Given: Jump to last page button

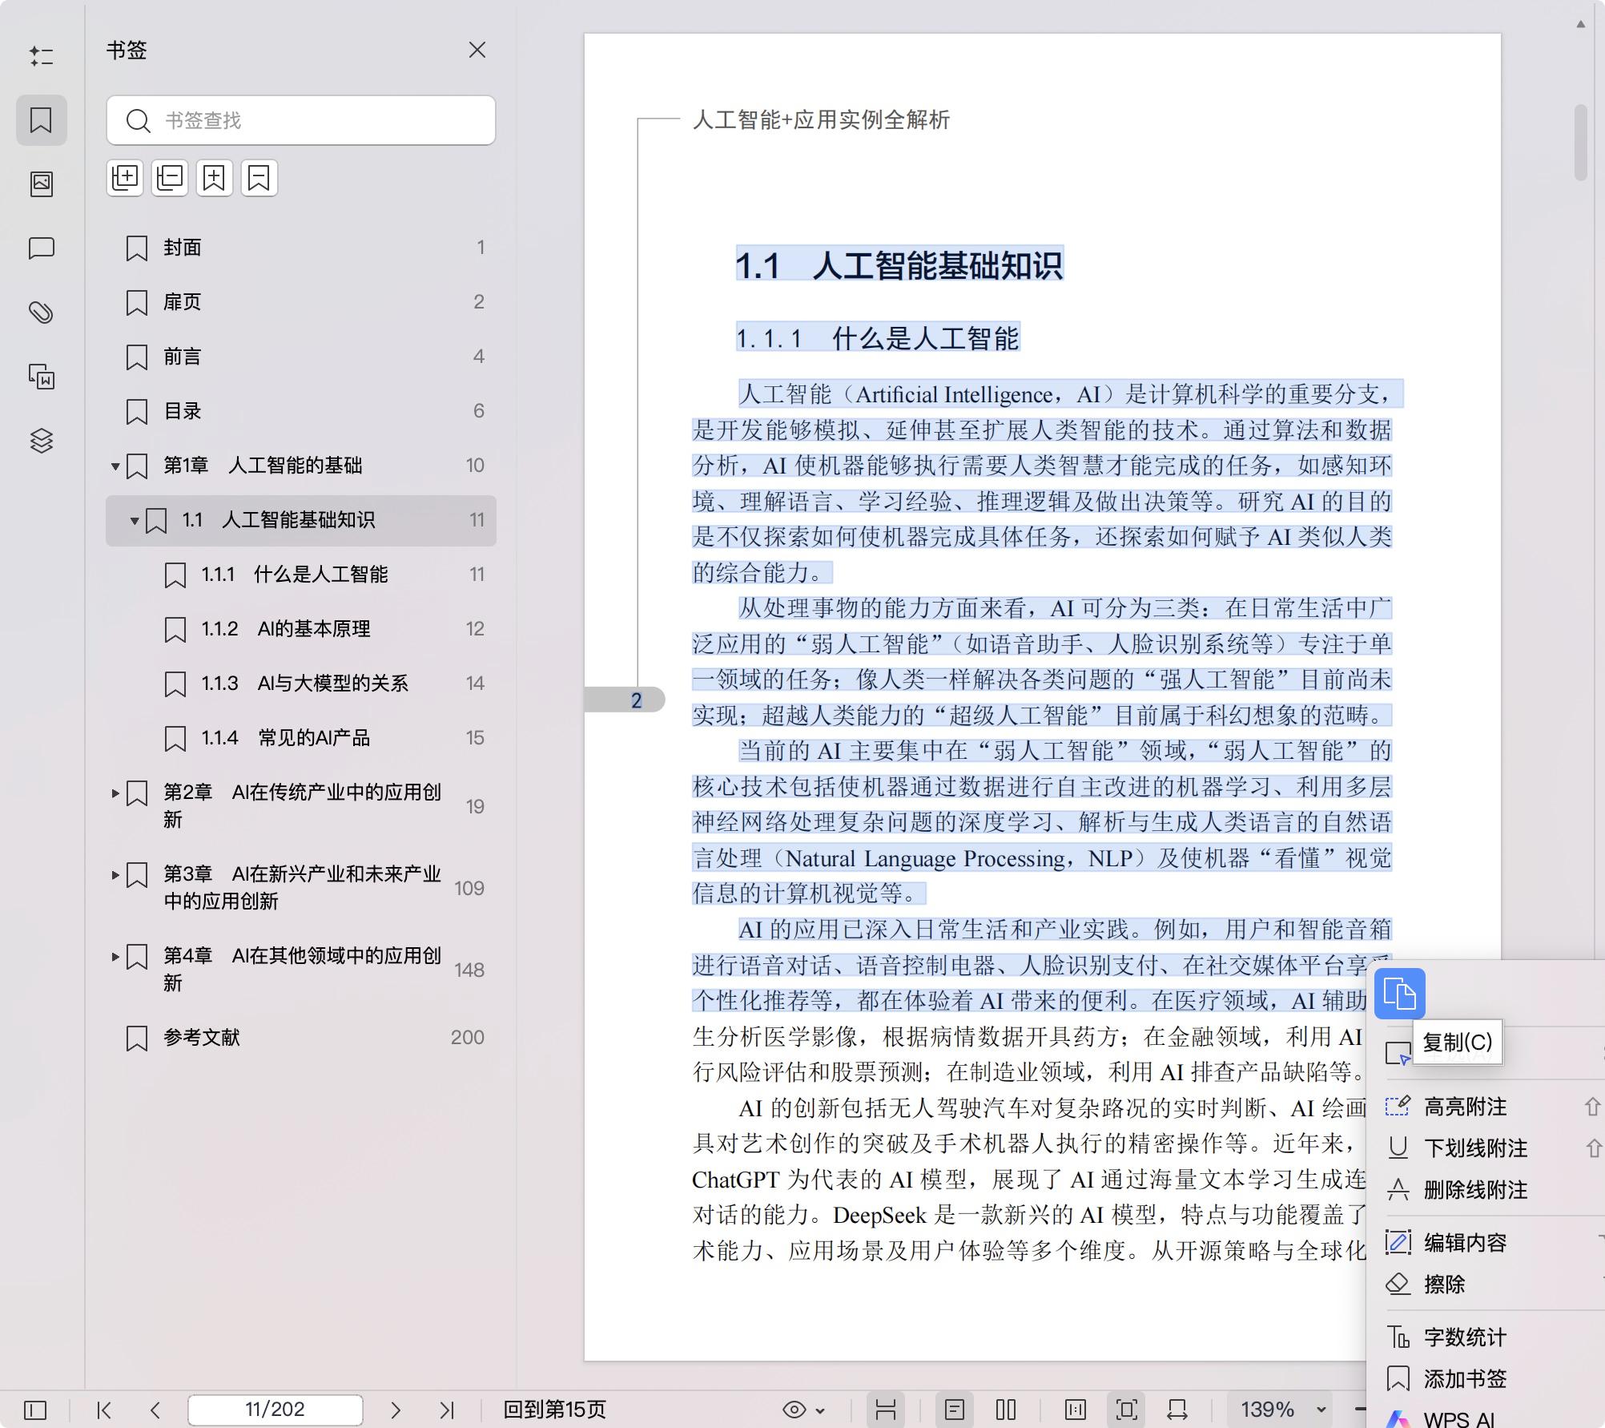Looking at the screenshot, I should point(447,1410).
